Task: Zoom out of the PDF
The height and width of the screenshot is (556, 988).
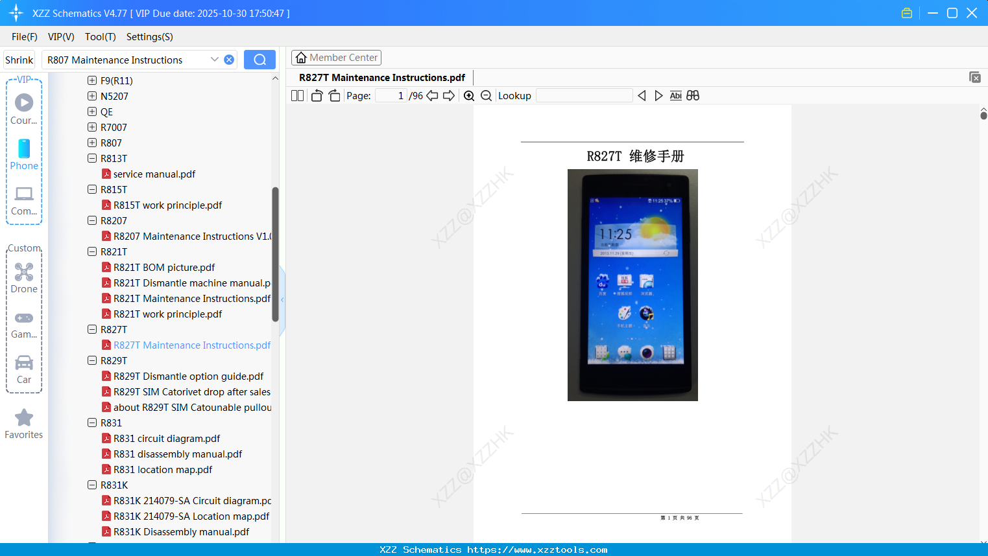Action: [485, 95]
